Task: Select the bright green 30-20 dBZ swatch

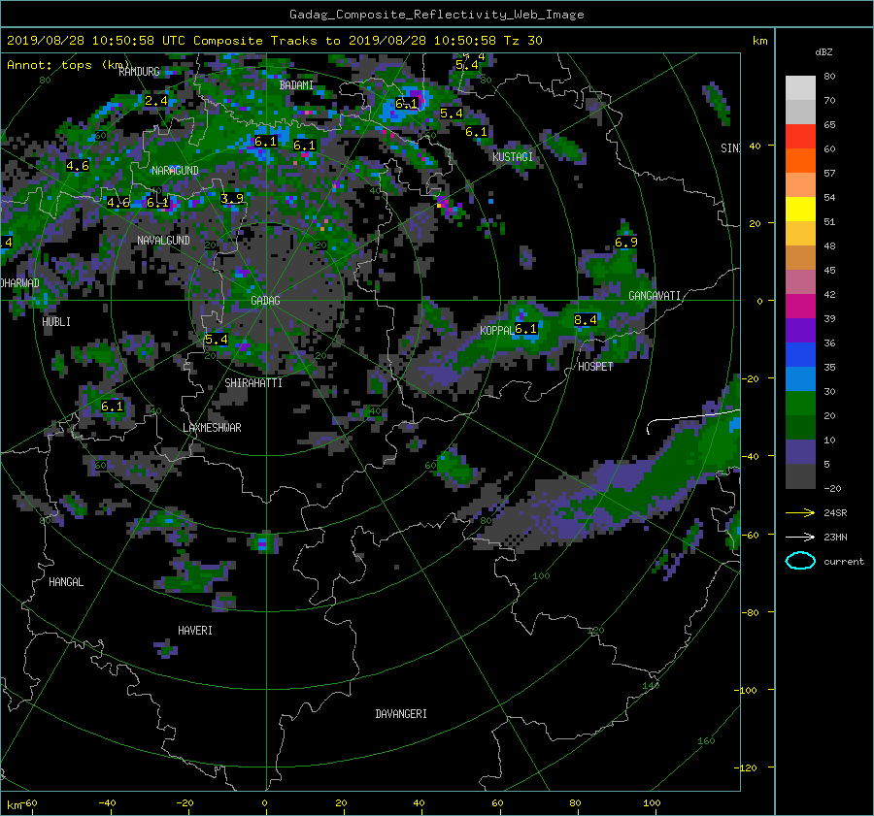Action: [x=800, y=404]
